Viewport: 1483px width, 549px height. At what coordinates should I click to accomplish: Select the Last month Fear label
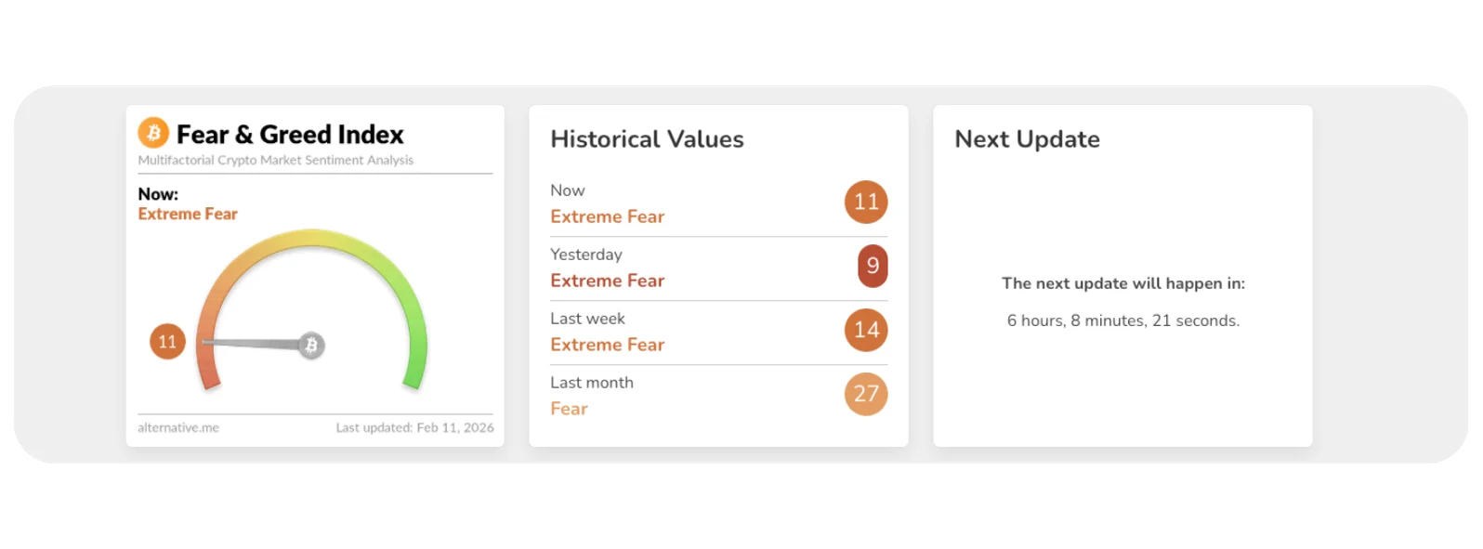coord(569,409)
